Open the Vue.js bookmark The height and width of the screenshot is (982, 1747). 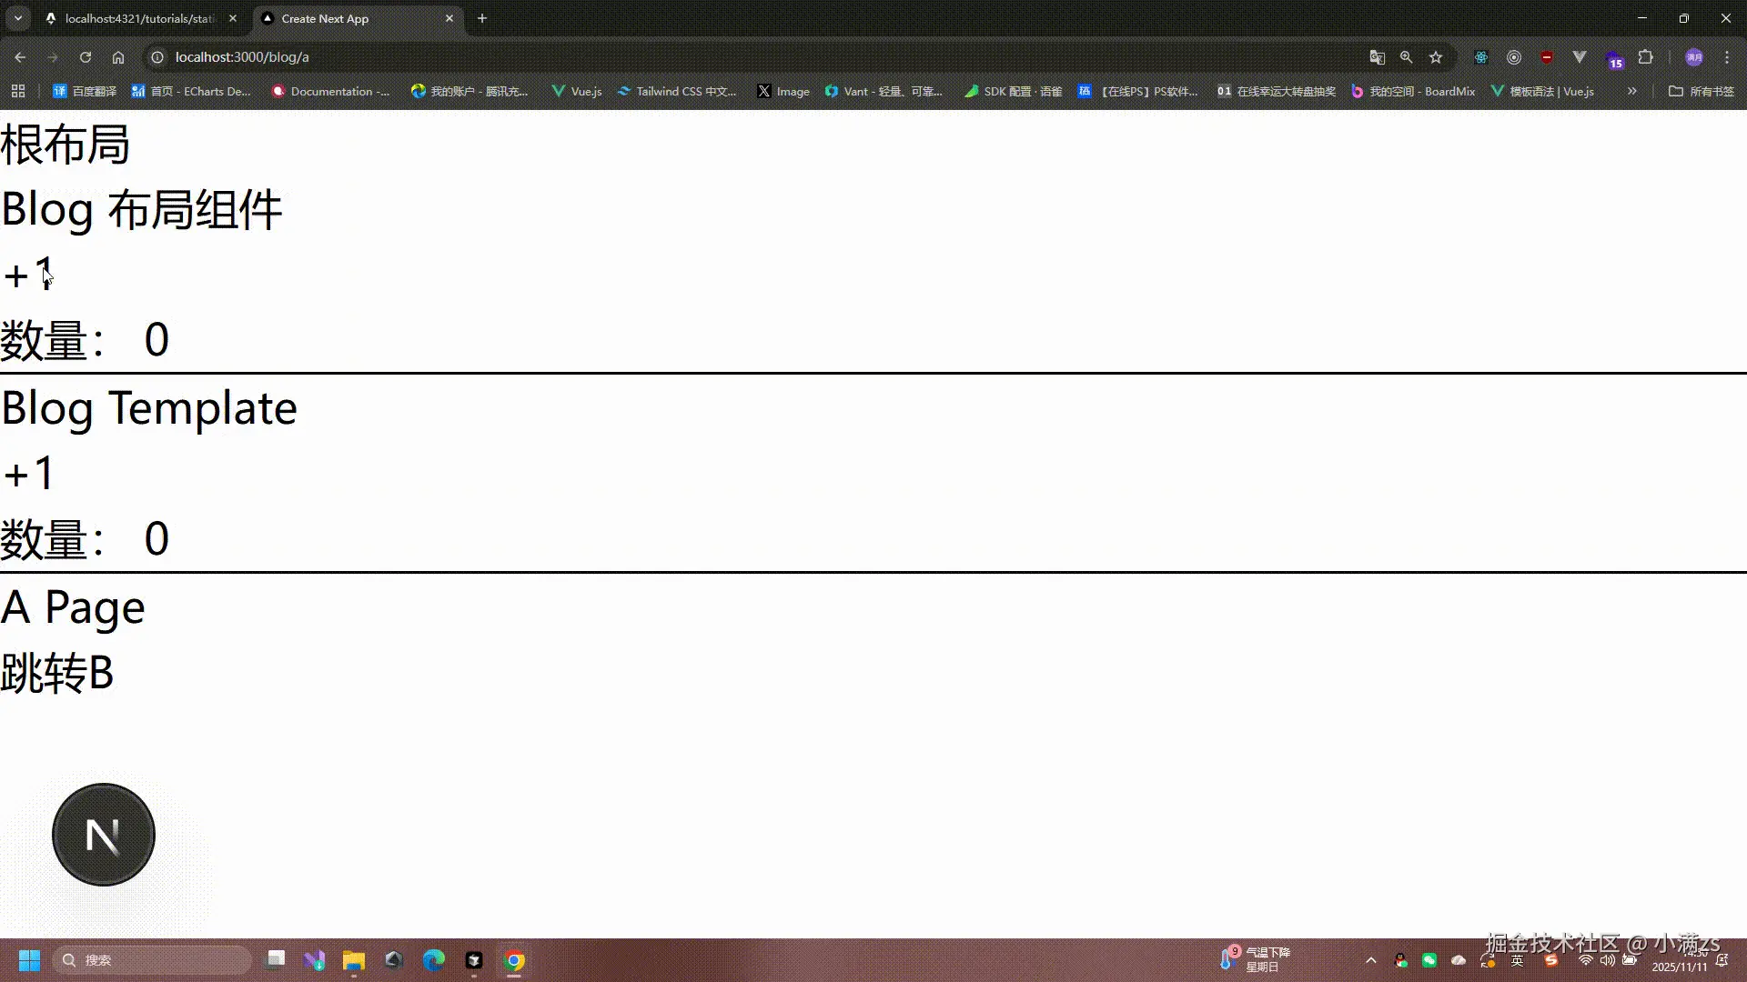[x=576, y=91]
